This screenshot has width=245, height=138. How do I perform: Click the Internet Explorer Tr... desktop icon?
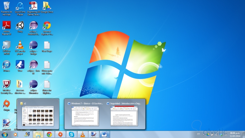pos(47,28)
